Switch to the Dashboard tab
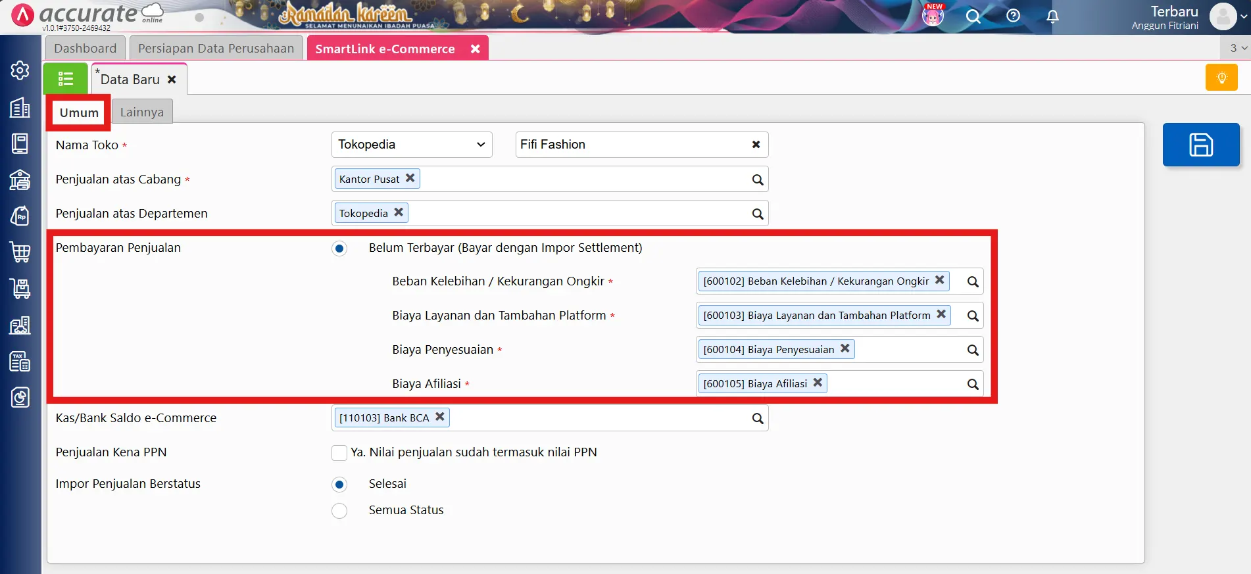Screen dimensions: 1251x574 tap(86, 48)
